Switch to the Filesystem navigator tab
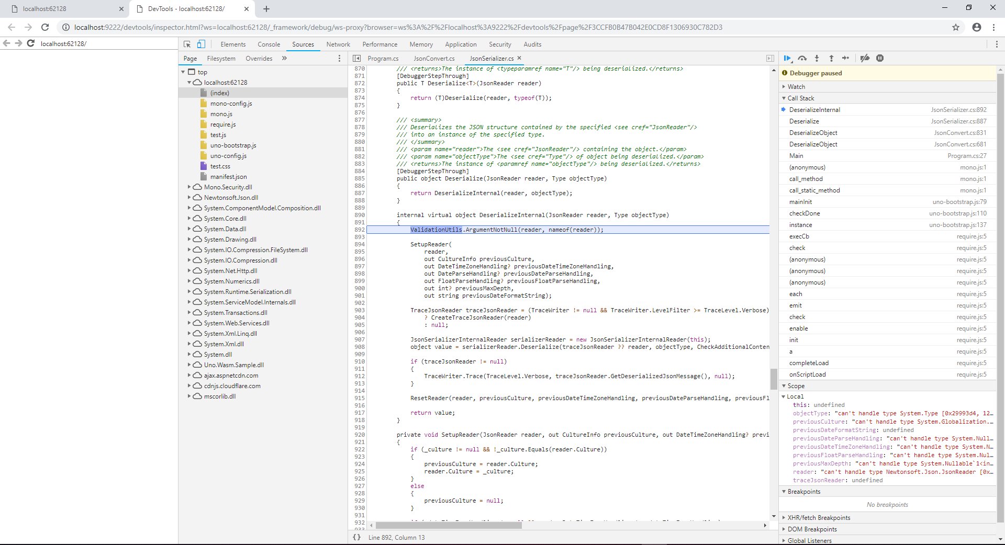Image resolution: width=1005 pixels, height=545 pixels. pos(221,58)
